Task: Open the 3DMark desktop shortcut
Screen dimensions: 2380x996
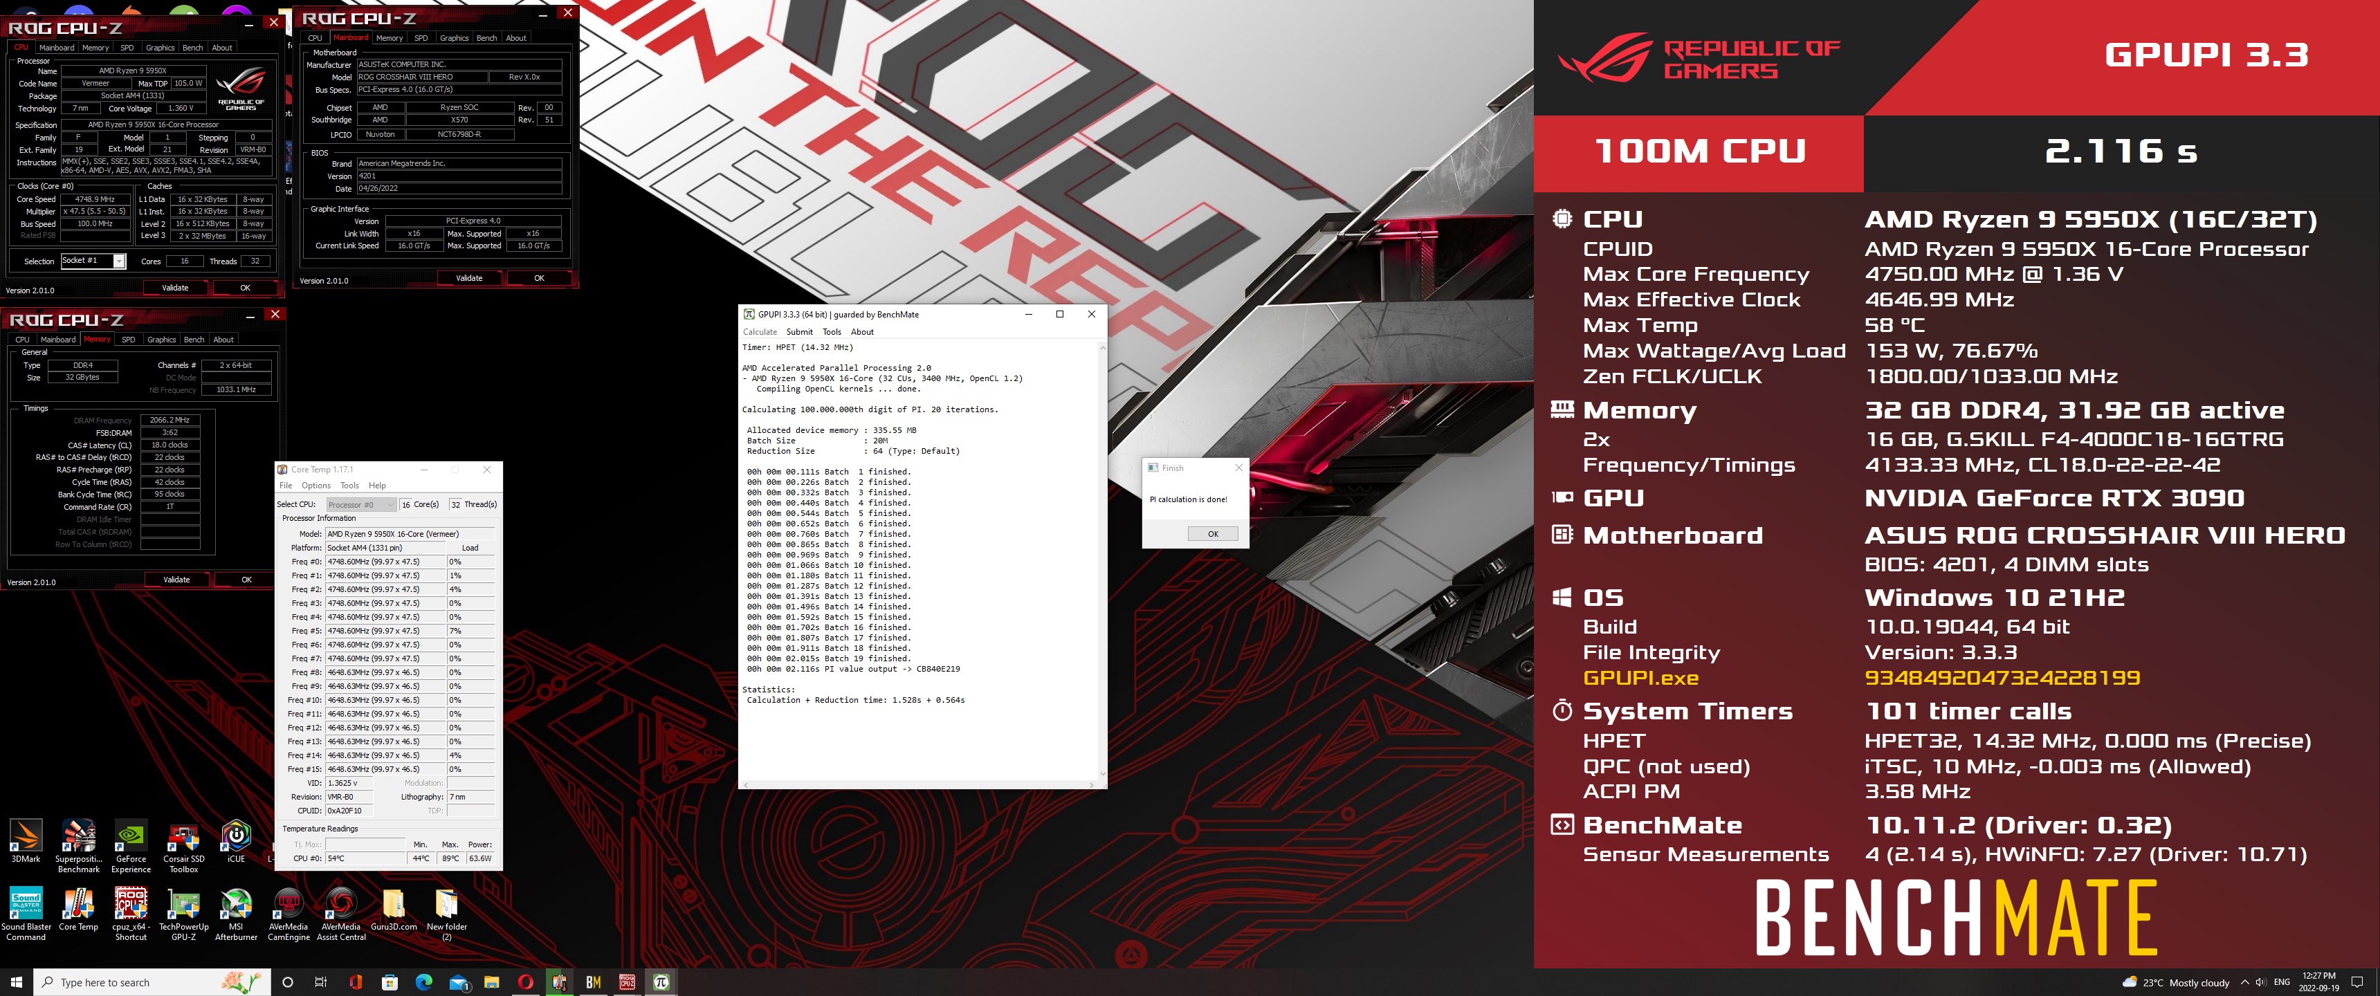Action: point(26,842)
